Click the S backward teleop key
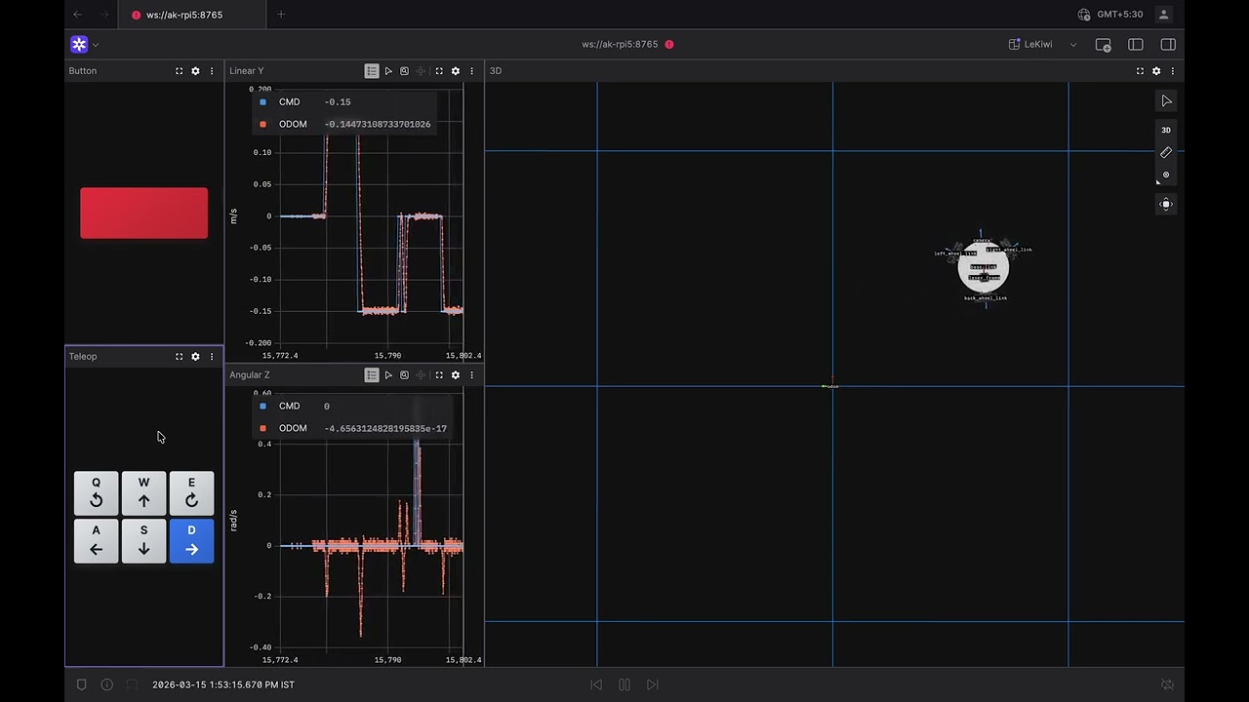 tap(143, 541)
